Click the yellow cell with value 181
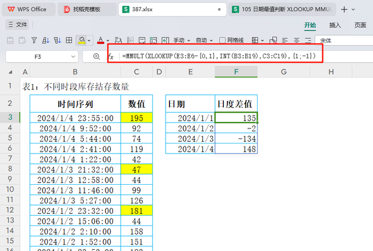The image size is (373, 251). coord(136,210)
